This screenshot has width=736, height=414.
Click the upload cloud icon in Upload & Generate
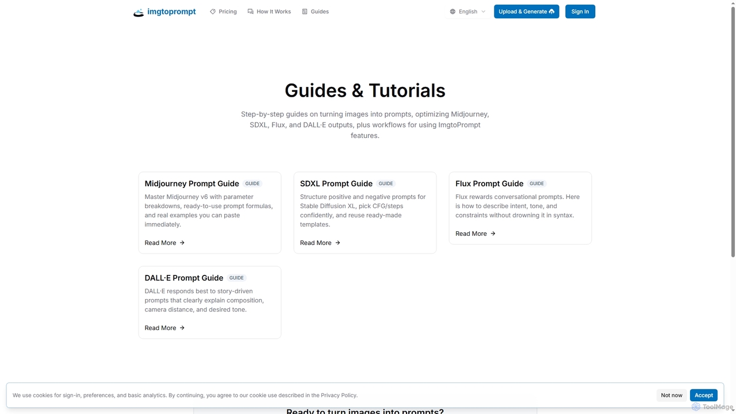[552, 11]
